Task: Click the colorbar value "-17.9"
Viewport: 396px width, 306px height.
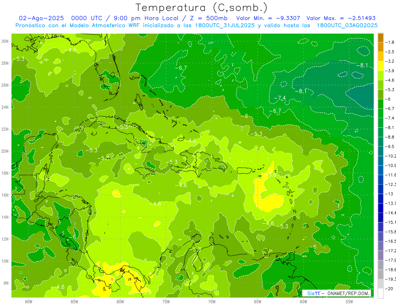Action: pyautogui.click(x=390, y=260)
